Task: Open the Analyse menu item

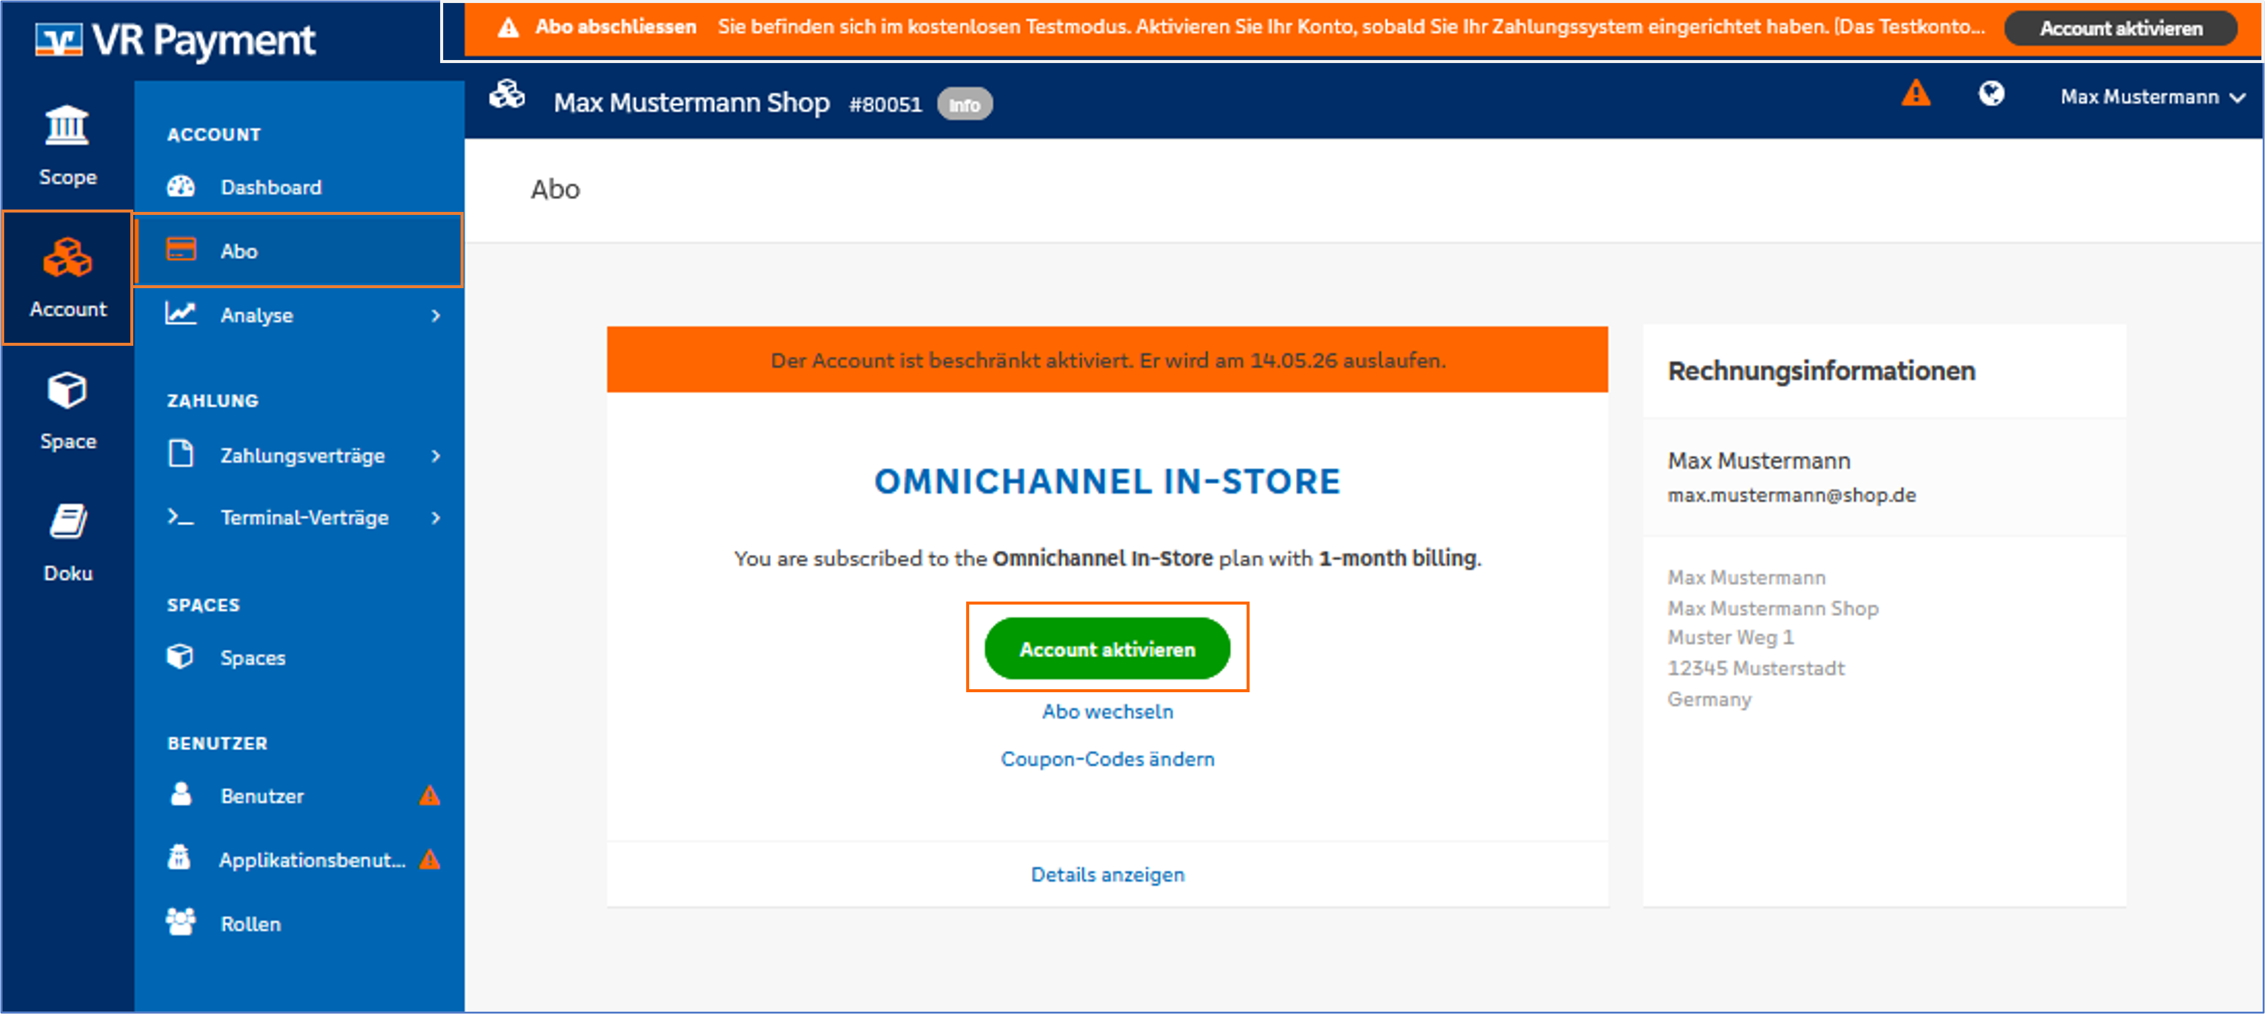Action: click(299, 315)
